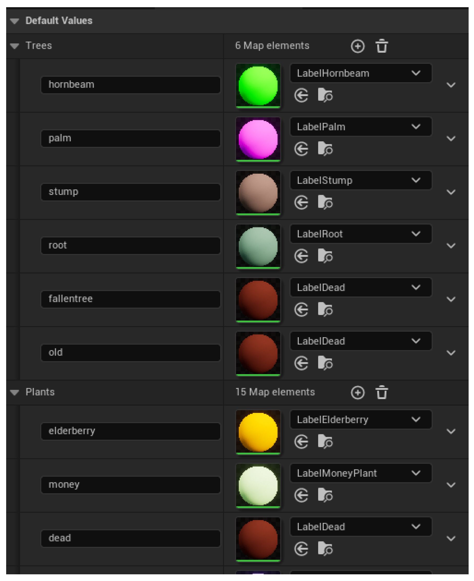Use selected asset arrow for stump row

coord(301,203)
